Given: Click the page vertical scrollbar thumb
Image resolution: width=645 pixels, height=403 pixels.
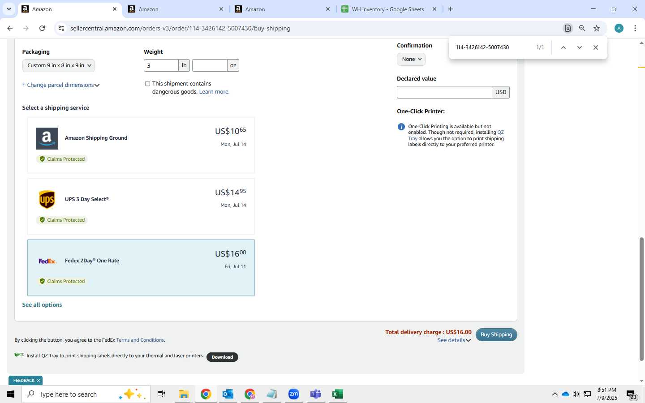Looking at the screenshot, I should (641, 299).
